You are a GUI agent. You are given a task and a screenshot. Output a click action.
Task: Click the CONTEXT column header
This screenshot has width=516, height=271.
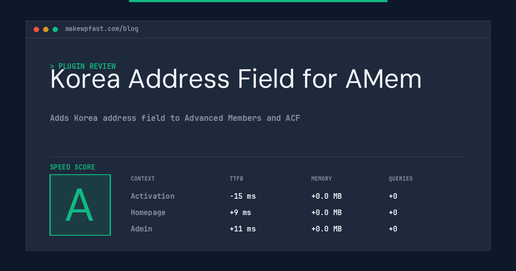pyautogui.click(x=143, y=179)
